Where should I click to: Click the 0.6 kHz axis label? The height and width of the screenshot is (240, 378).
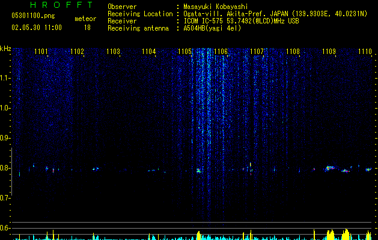click(x=5, y=228)
